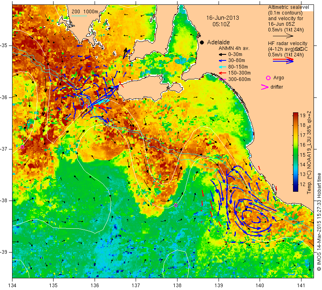Image resolution: width=322 pixels, height=290 pixels.
Task: Click the latitude axis label -35
Action: (x=4, y=46)
